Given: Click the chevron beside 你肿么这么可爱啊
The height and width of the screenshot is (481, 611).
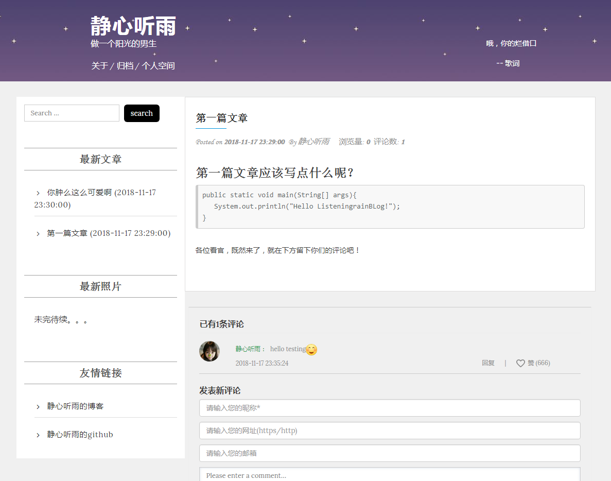Looking at the screenshot, I should click(38, 193).
